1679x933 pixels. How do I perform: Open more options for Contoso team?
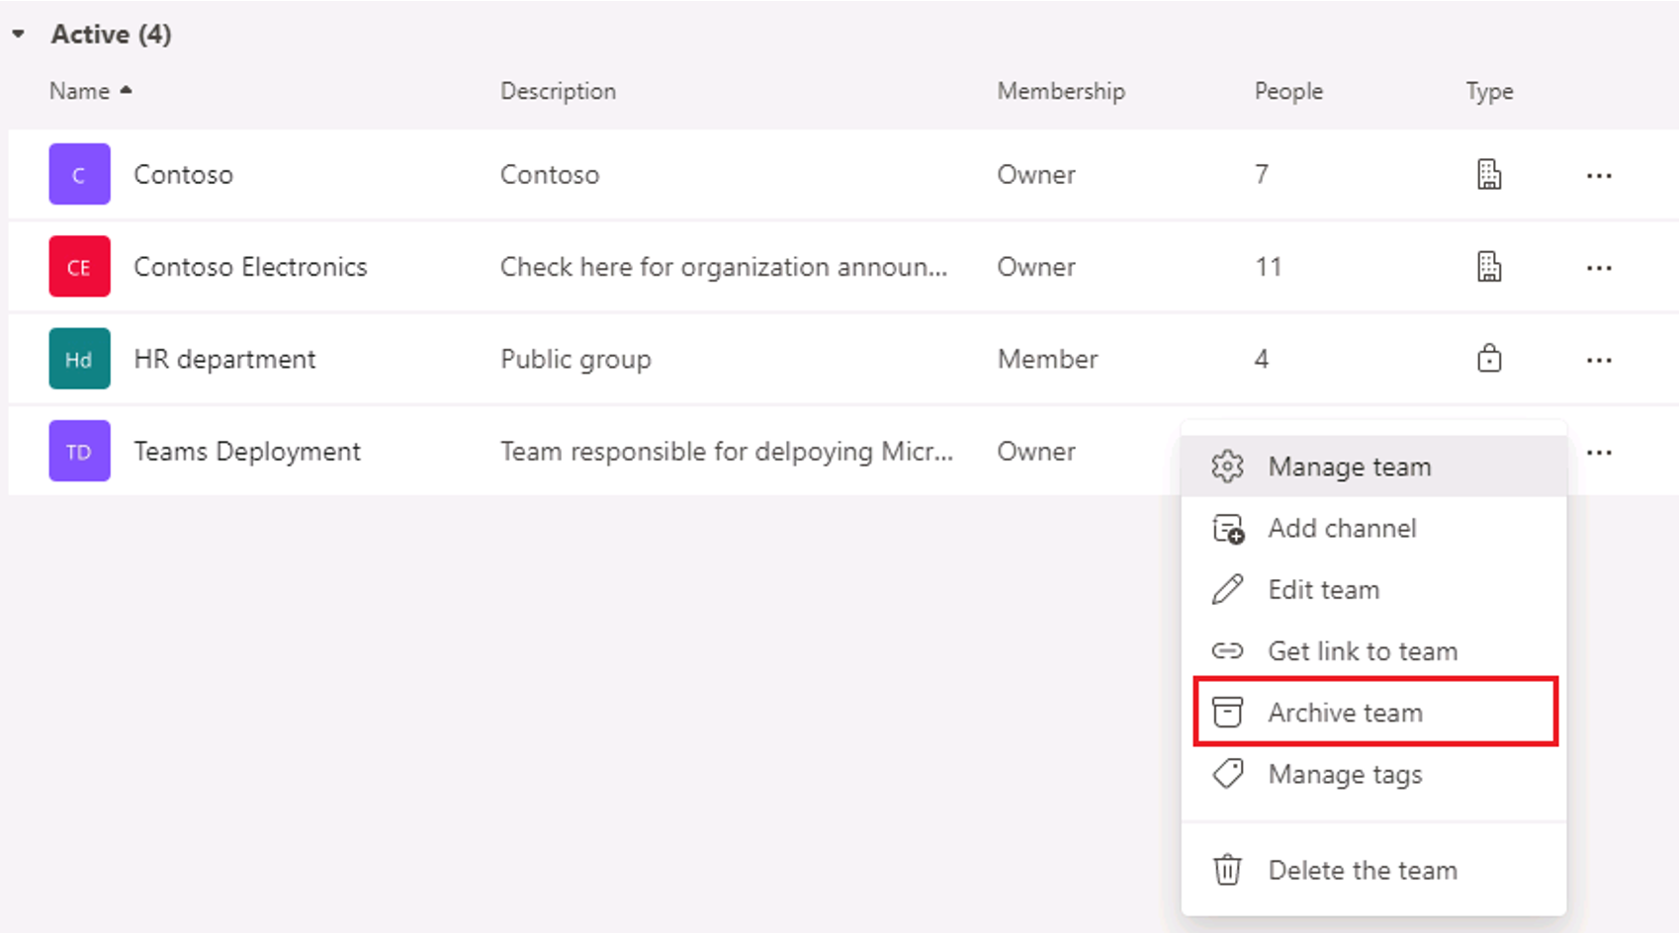tap(1599, 176)
